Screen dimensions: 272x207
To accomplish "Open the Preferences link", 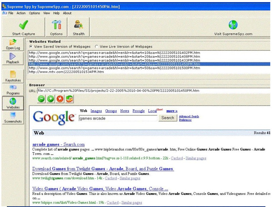I will (185, 120).
